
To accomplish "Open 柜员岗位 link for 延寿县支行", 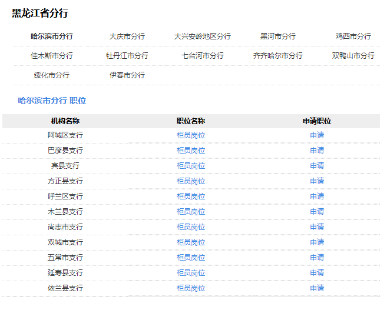I will pos(191,273).
